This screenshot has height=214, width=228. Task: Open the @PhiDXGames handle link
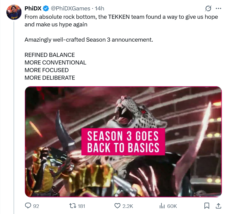point(70,8)
